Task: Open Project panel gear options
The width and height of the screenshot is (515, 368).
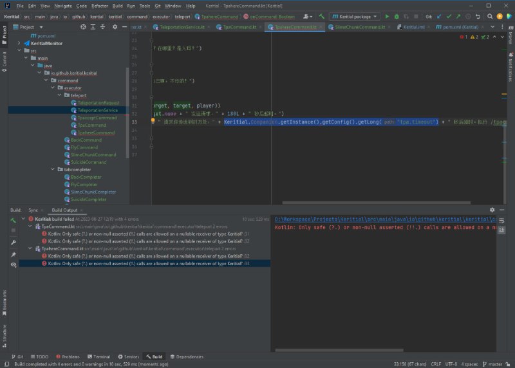Action: [115, 27]
